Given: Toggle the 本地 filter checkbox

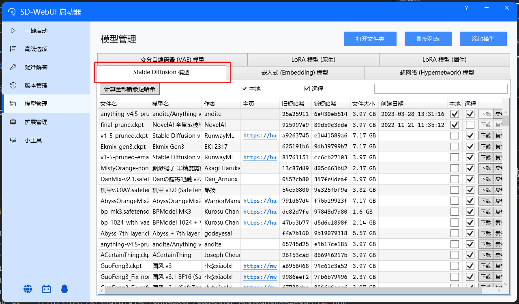Looking at the screenshot, I should (244, 89).
